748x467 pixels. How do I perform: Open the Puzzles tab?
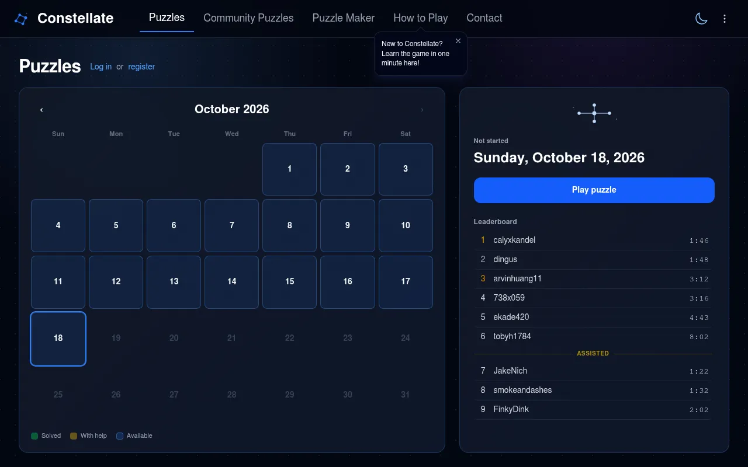(167, 18)
